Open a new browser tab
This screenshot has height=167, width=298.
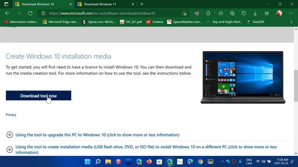coord(142,4)
